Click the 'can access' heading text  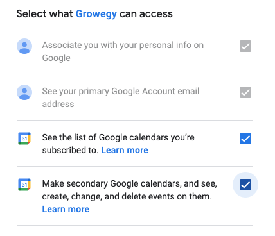(146, 14)
